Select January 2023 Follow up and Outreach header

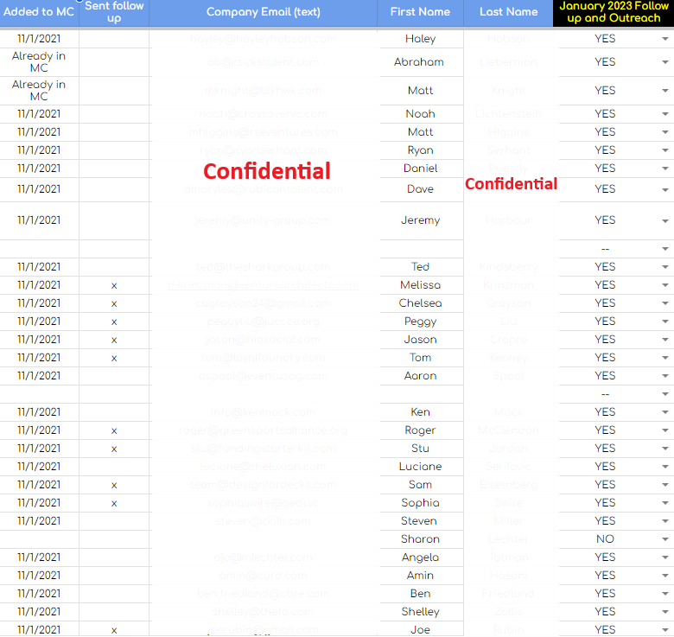click(614, 13)
